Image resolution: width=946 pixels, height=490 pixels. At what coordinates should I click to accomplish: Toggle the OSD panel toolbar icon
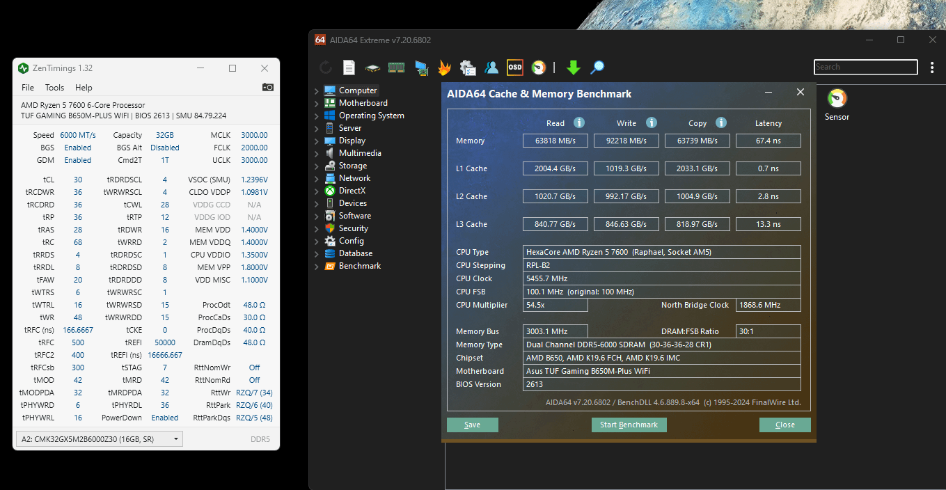pos(515,68)
